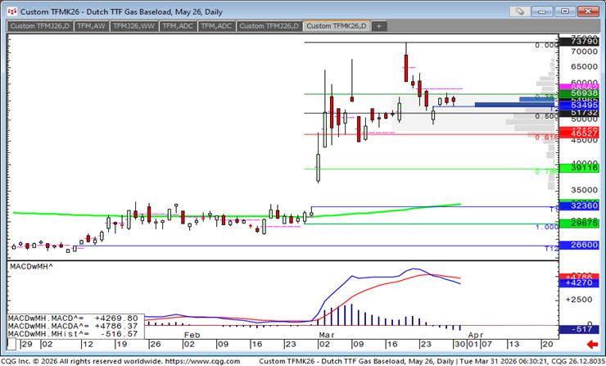This screenshot has height=366, width=606.
Task: Select the red 46527 price marker
Action: (577, 133)
